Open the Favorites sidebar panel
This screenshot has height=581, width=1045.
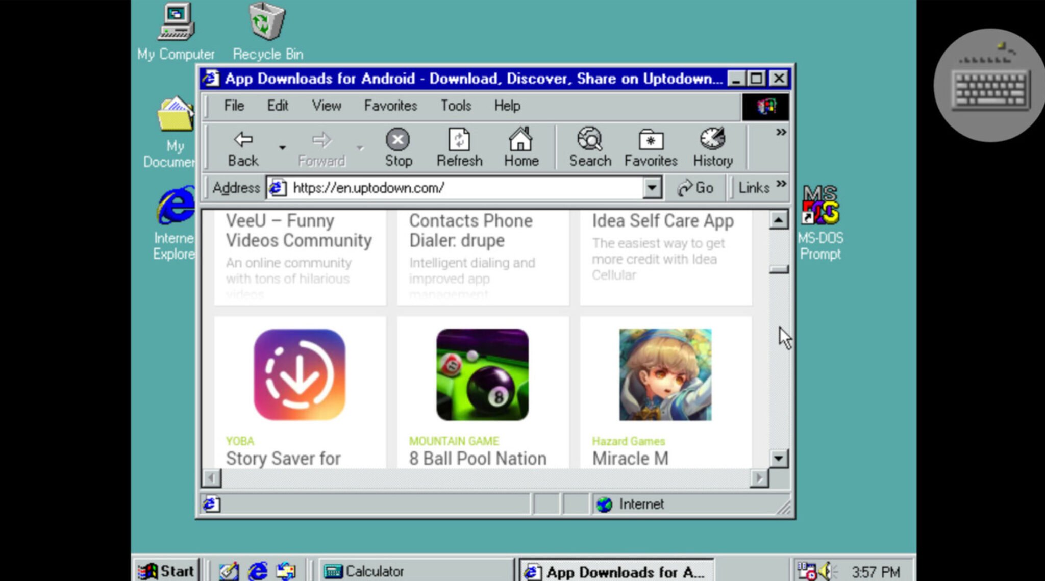(651, 140)
